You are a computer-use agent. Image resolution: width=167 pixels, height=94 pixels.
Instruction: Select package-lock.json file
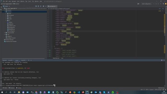click(11, 38)
